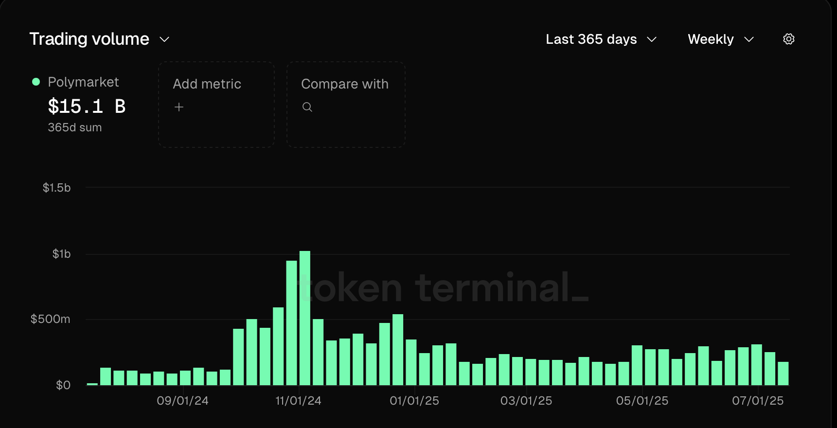Toggle the Polymarket series legend label
837x428 pixels.
(83, 82)
